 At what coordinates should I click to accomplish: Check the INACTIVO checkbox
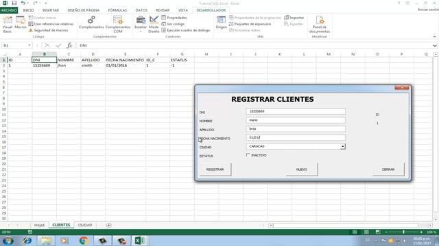click(248, 155)
